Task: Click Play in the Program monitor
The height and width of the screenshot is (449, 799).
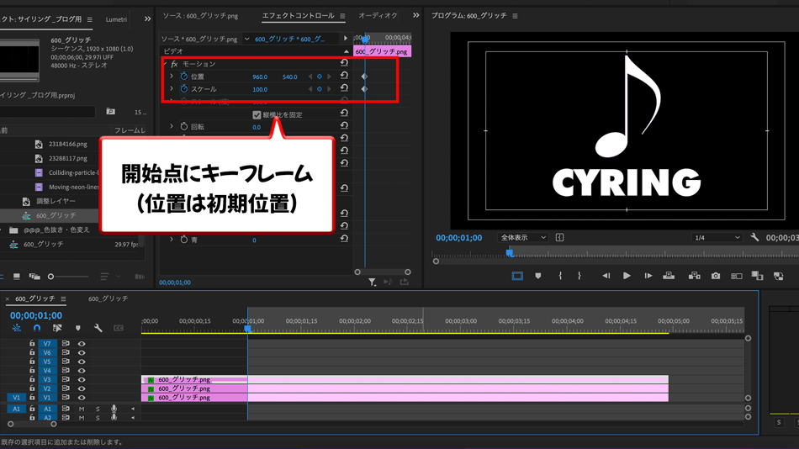Action: click(627, 276)
